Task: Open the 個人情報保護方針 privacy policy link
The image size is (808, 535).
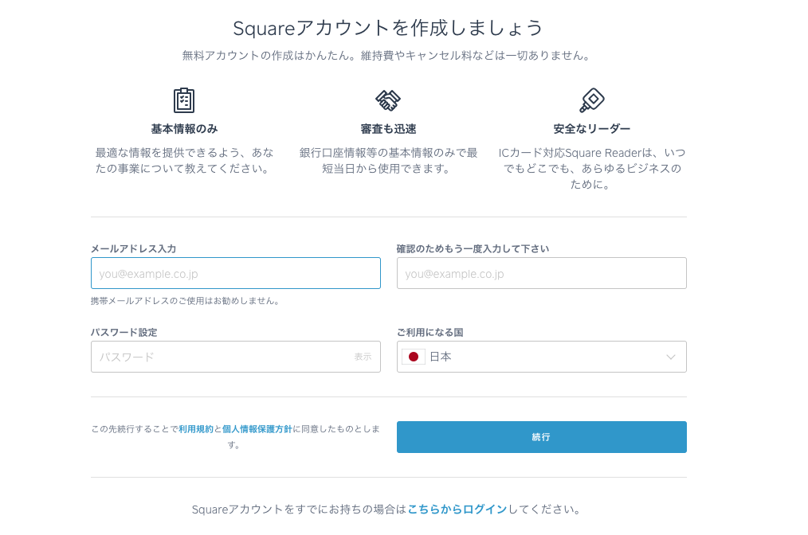Action: 257,429
